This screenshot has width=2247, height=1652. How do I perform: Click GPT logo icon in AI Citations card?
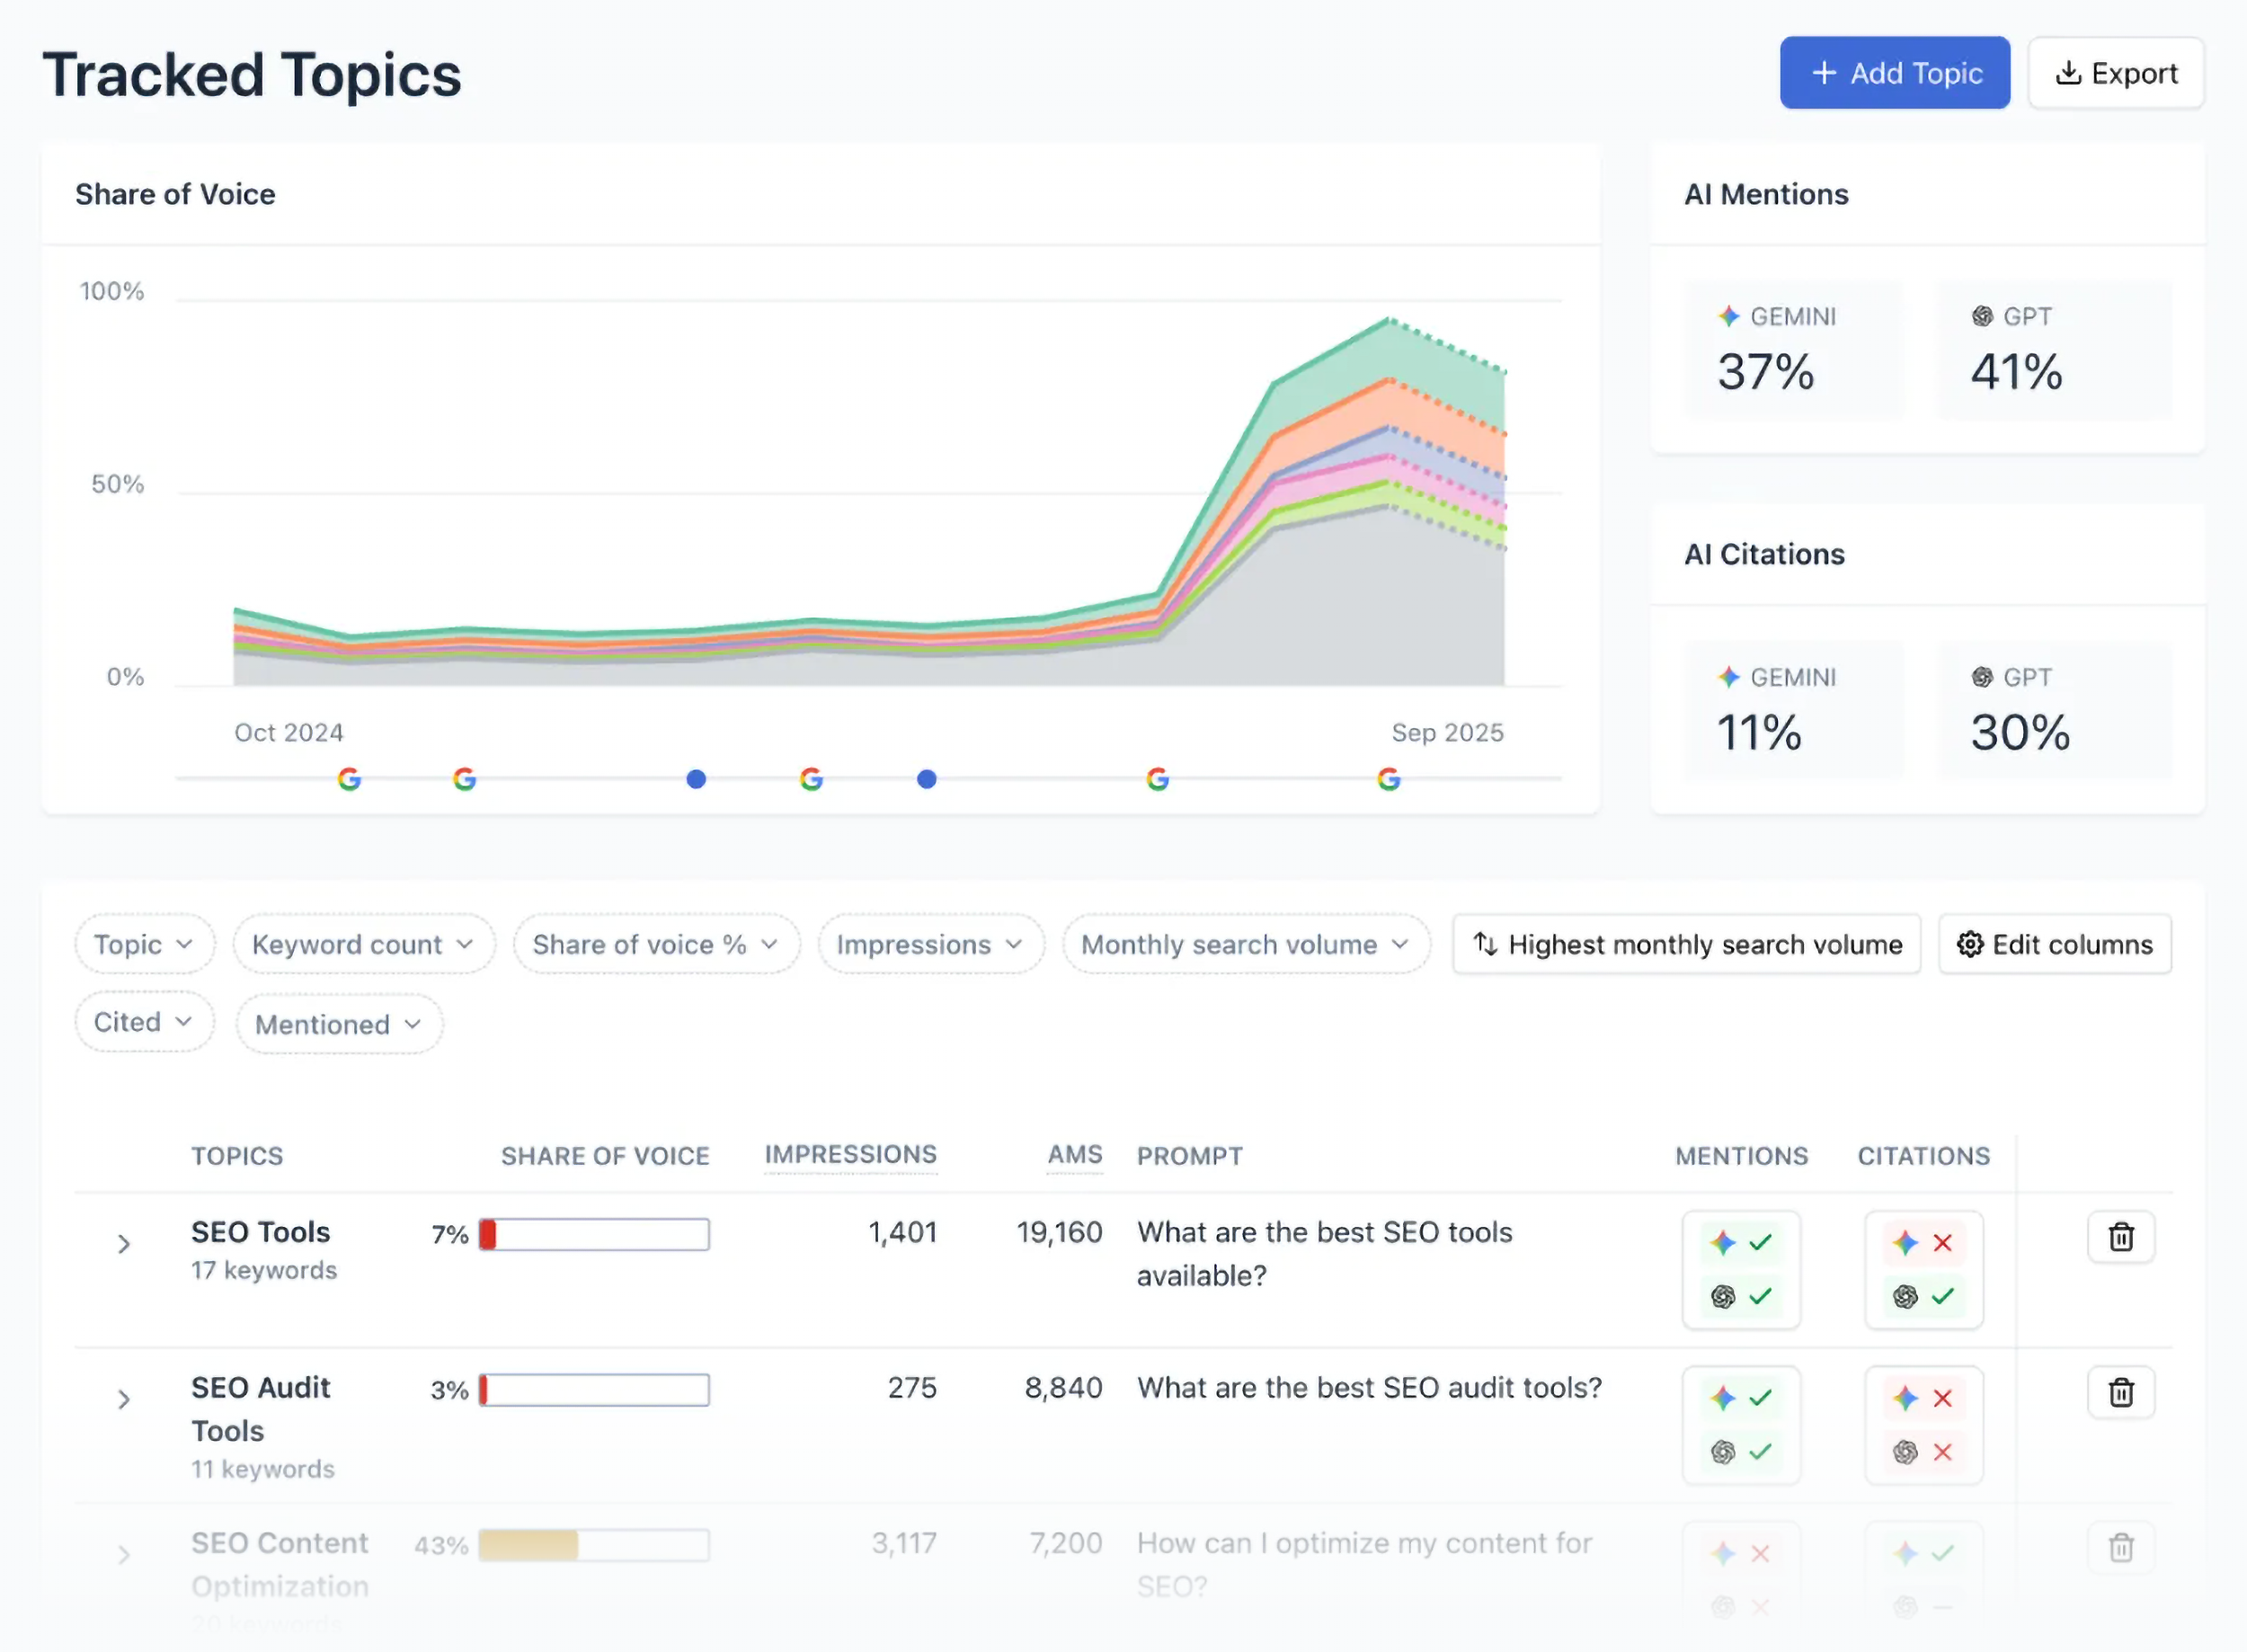(1982, 677)
